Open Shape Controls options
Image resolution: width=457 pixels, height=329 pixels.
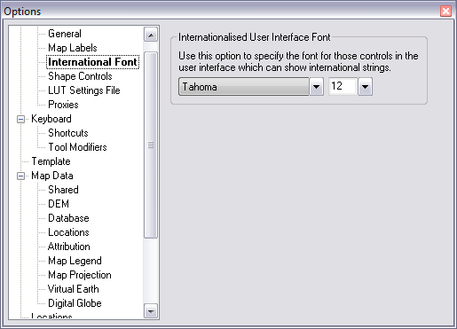pyautogui.click(x=80, y=76)
